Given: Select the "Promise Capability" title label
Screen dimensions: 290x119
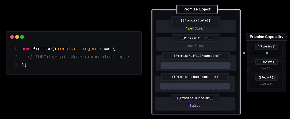Looking at the screenshot, I should (266, 37).
